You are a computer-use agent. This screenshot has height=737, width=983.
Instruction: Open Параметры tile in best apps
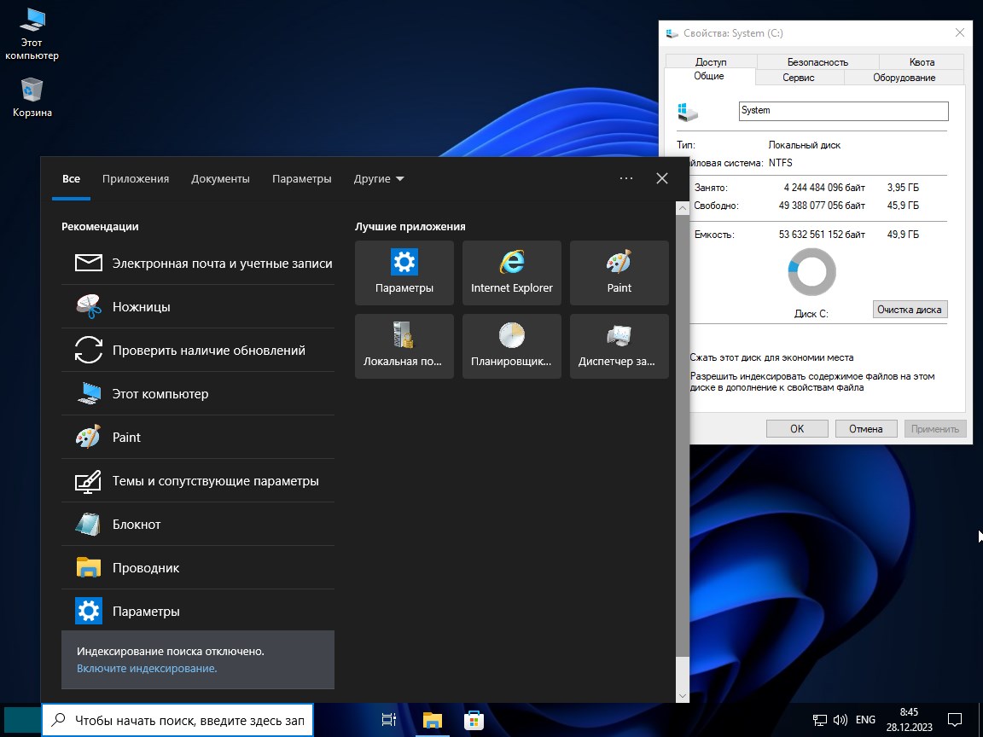[x=404, y=272]
